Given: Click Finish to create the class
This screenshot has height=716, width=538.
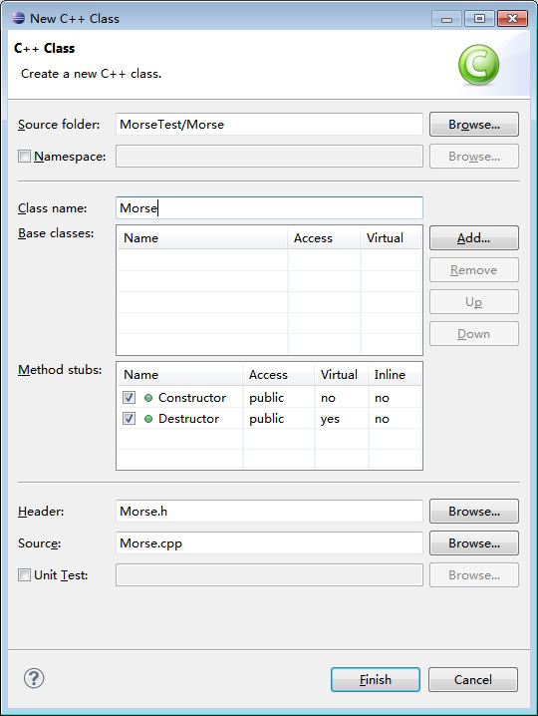Looking at the screenshot, I should pos(375,679).
